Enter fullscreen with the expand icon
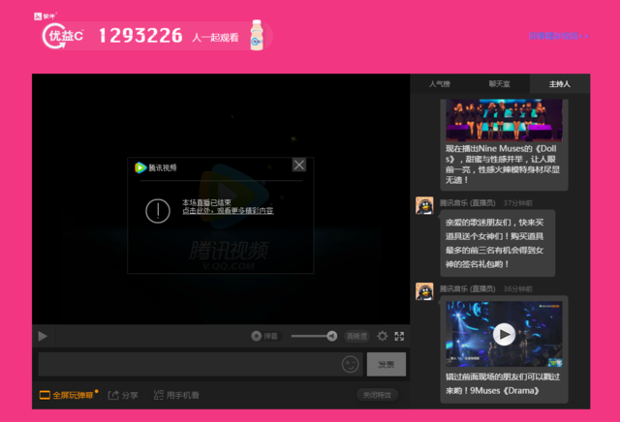The image size is (620, 422). (399, 336)
